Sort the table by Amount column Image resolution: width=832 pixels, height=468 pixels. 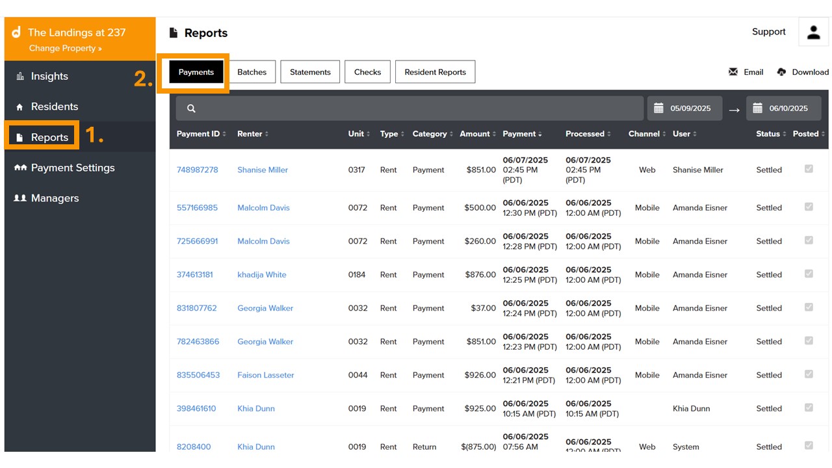click(476, 134)
